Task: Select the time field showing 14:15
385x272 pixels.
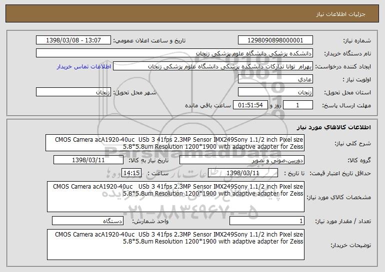Action: pyautogui.click(x=131, y=173)
